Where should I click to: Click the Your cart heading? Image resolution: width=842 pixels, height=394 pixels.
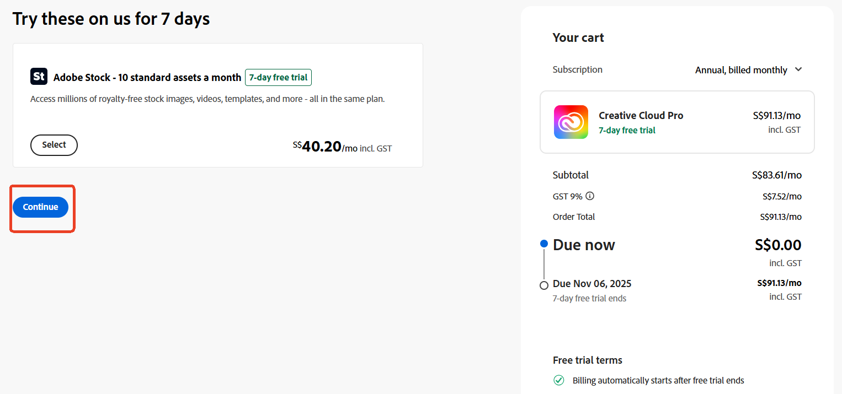[x=578, y=37]
